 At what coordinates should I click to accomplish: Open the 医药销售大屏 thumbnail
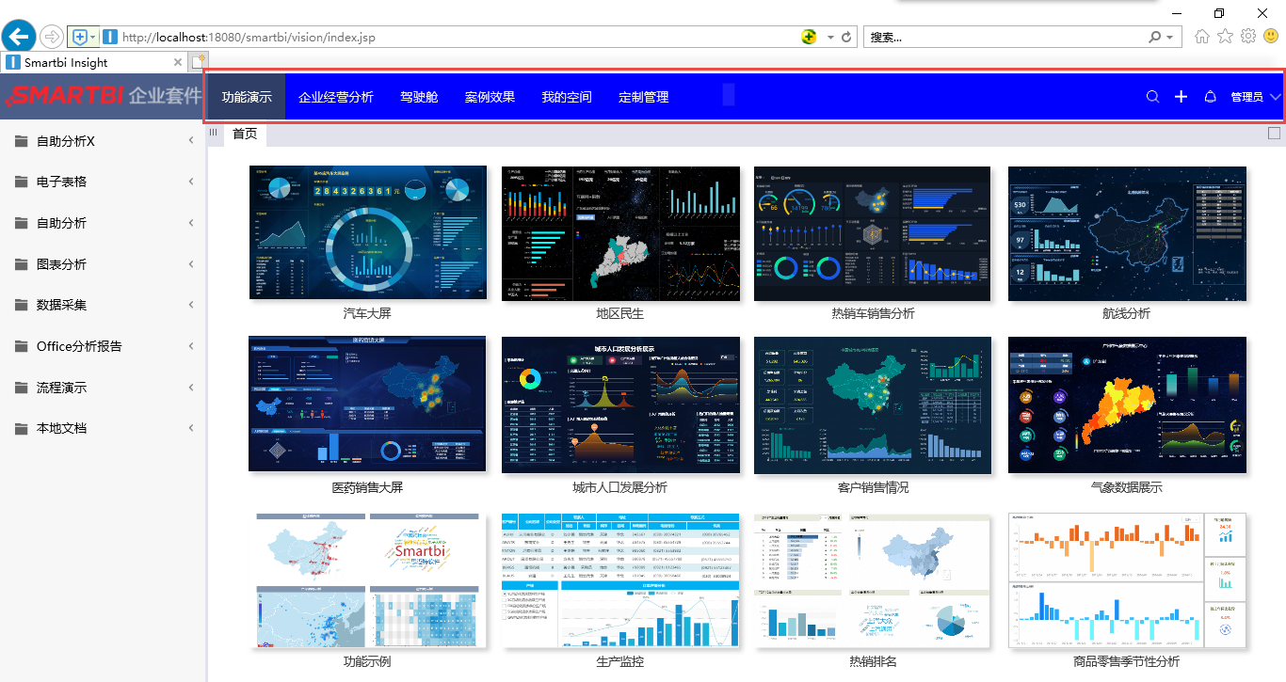pos(367,404)
